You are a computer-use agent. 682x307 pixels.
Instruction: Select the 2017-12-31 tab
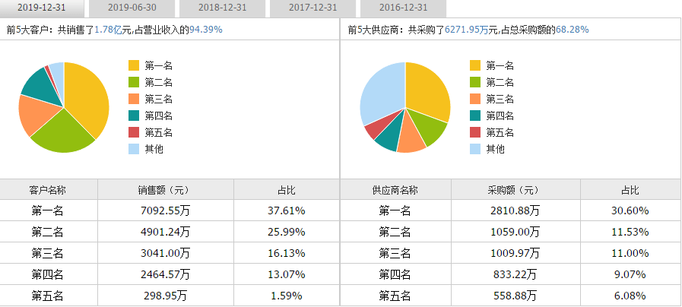[312, 8]
